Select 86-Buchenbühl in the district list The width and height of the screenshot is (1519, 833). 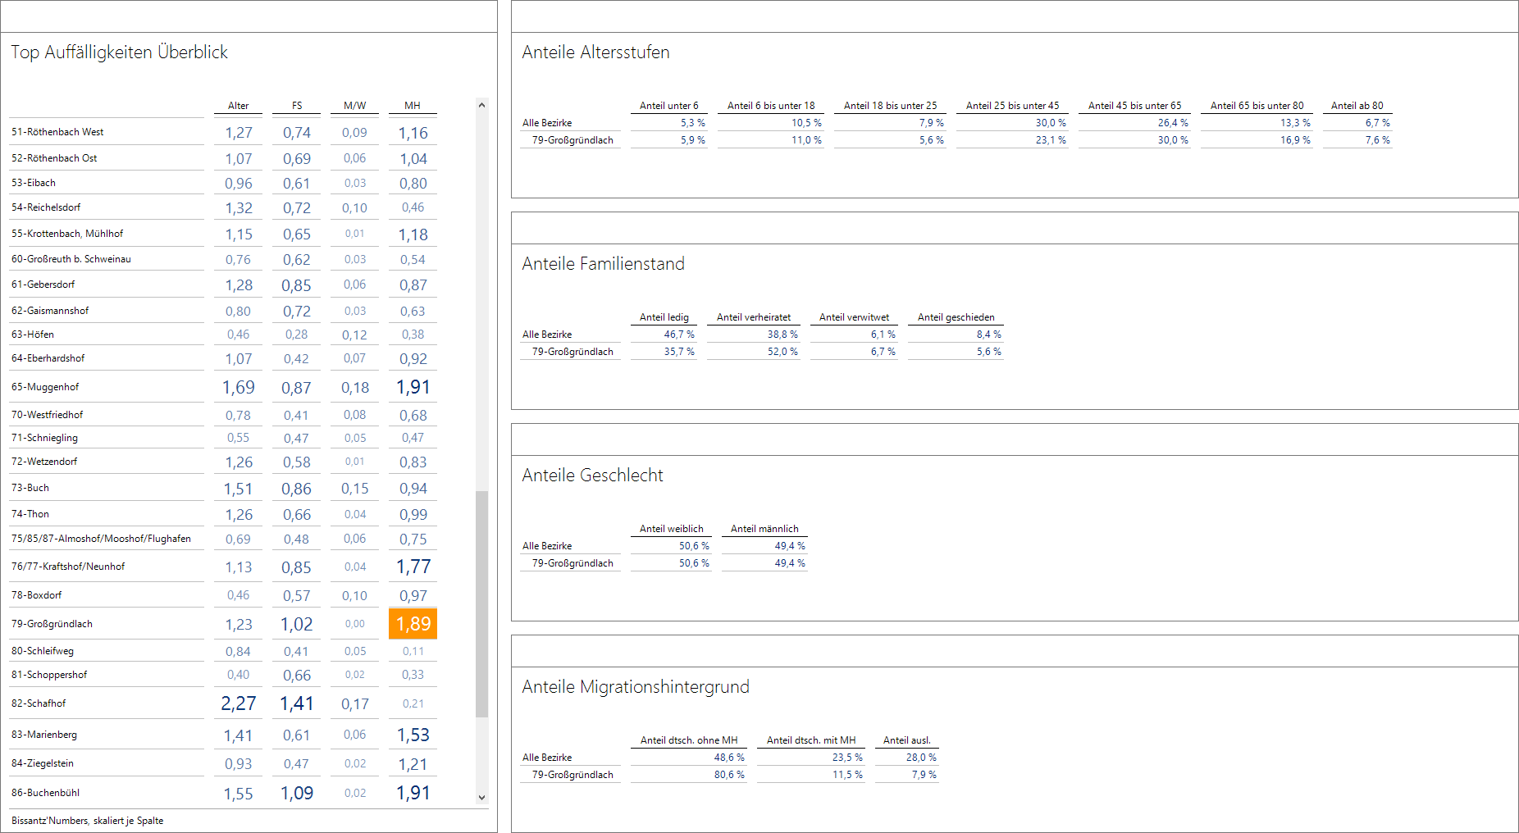(45, 793)
